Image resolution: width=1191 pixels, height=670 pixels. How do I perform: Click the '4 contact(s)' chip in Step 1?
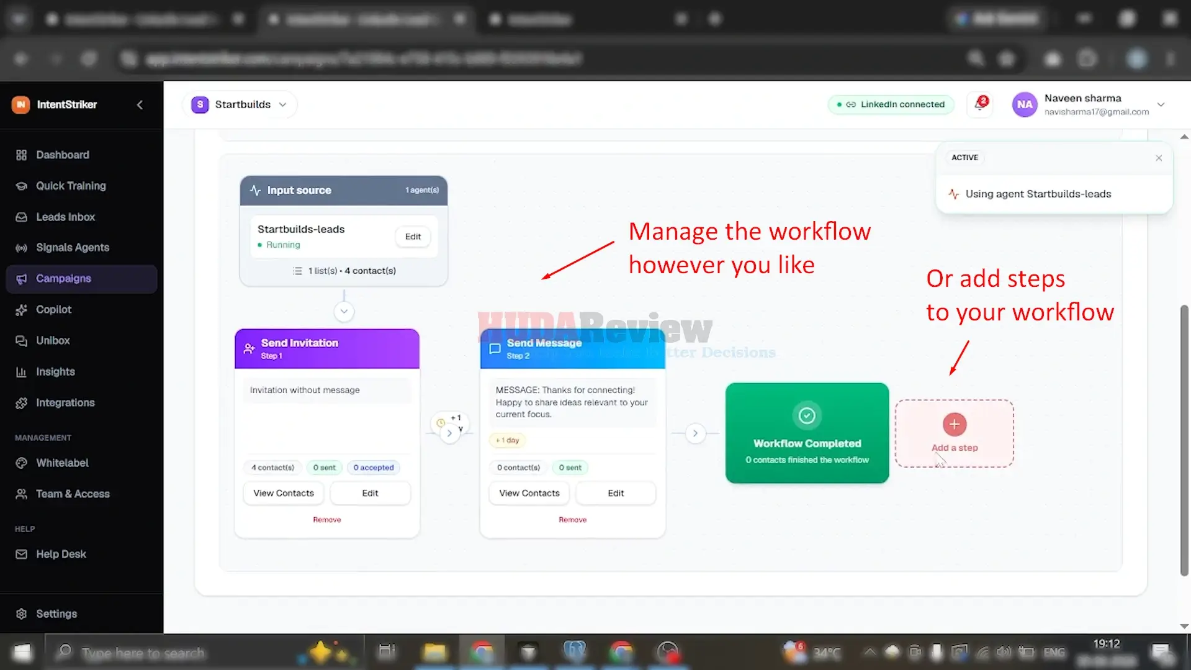(x=272, y=468)
